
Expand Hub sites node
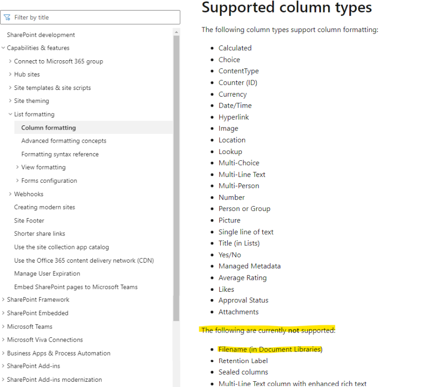(x=10, y=74)
